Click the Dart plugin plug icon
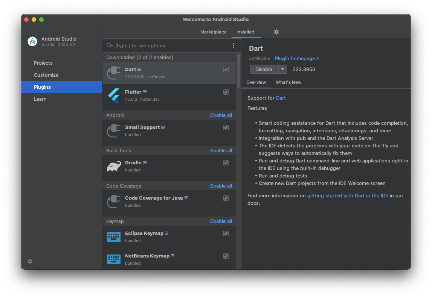Screen dimensions: 432x297 [x=114, y=73]
